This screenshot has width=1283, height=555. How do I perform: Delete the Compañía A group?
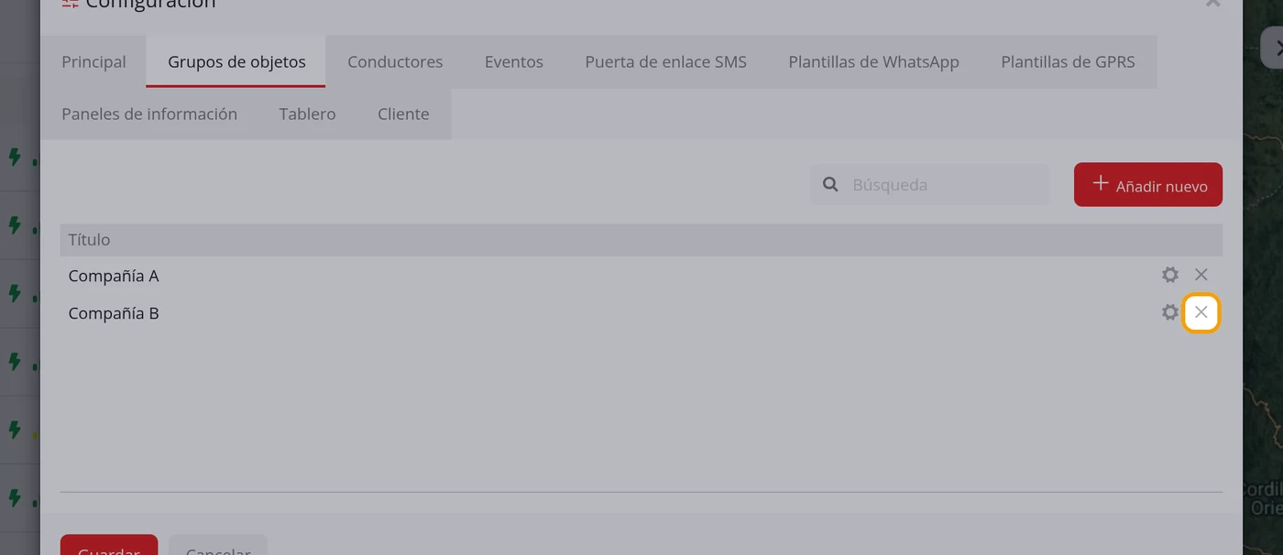tap(1201, 275)
